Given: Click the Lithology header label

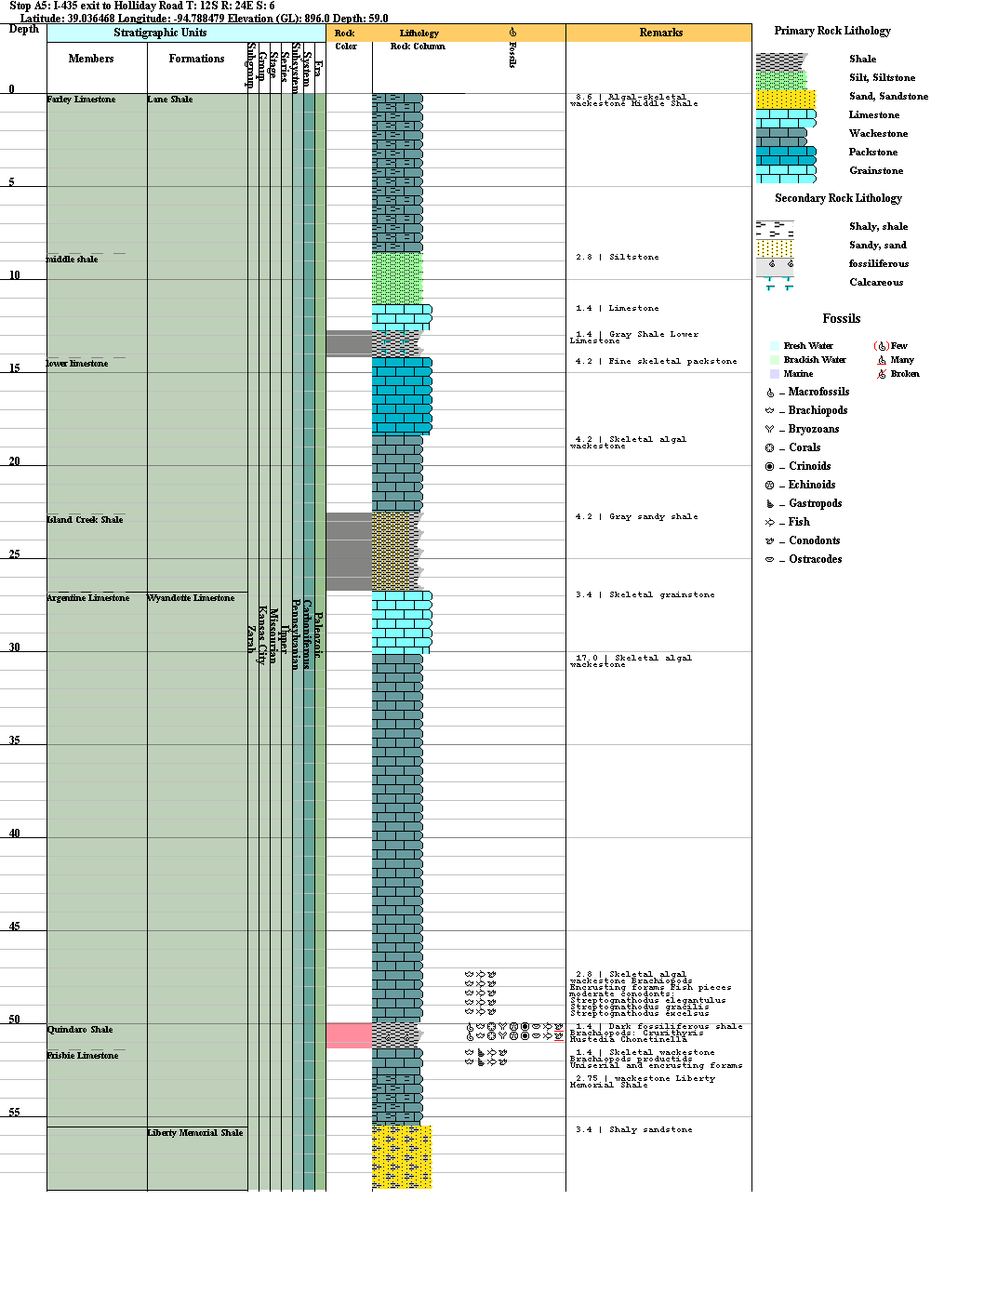Looking at the screenshot, I should pos(419,33).
